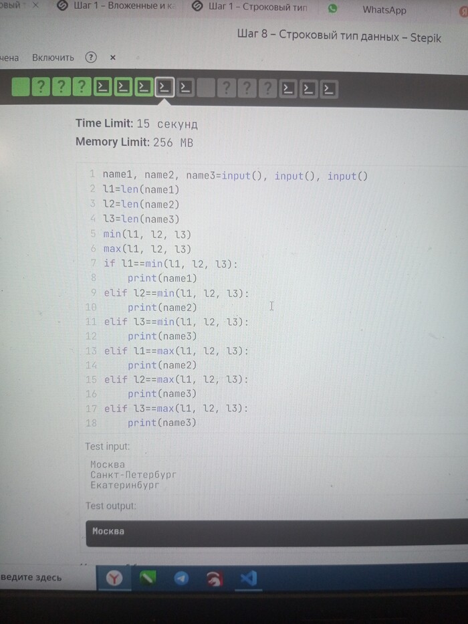Click the Stepik favicon on the 'Вложенные' tab

[x=62, y=5]
